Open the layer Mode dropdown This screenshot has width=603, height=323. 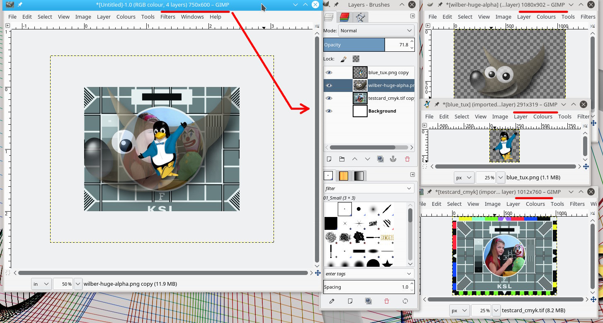click(x=377, y=31)
